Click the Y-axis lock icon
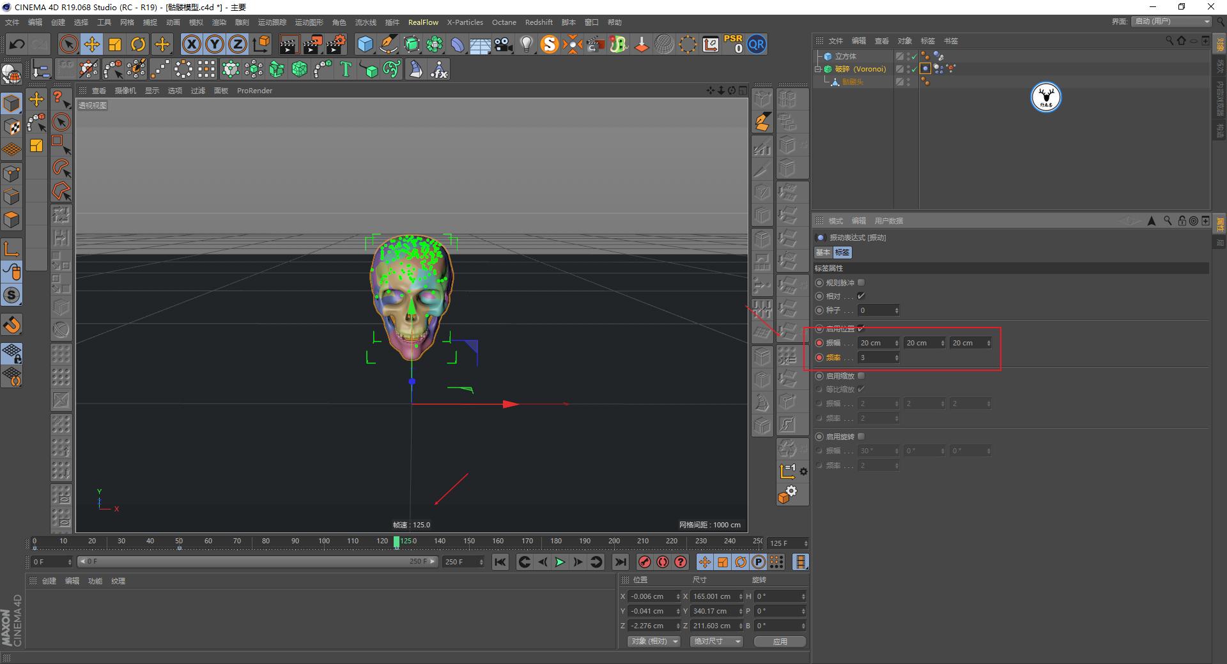The height and width of the screenshot is (664, 1227). click(215, 44)
